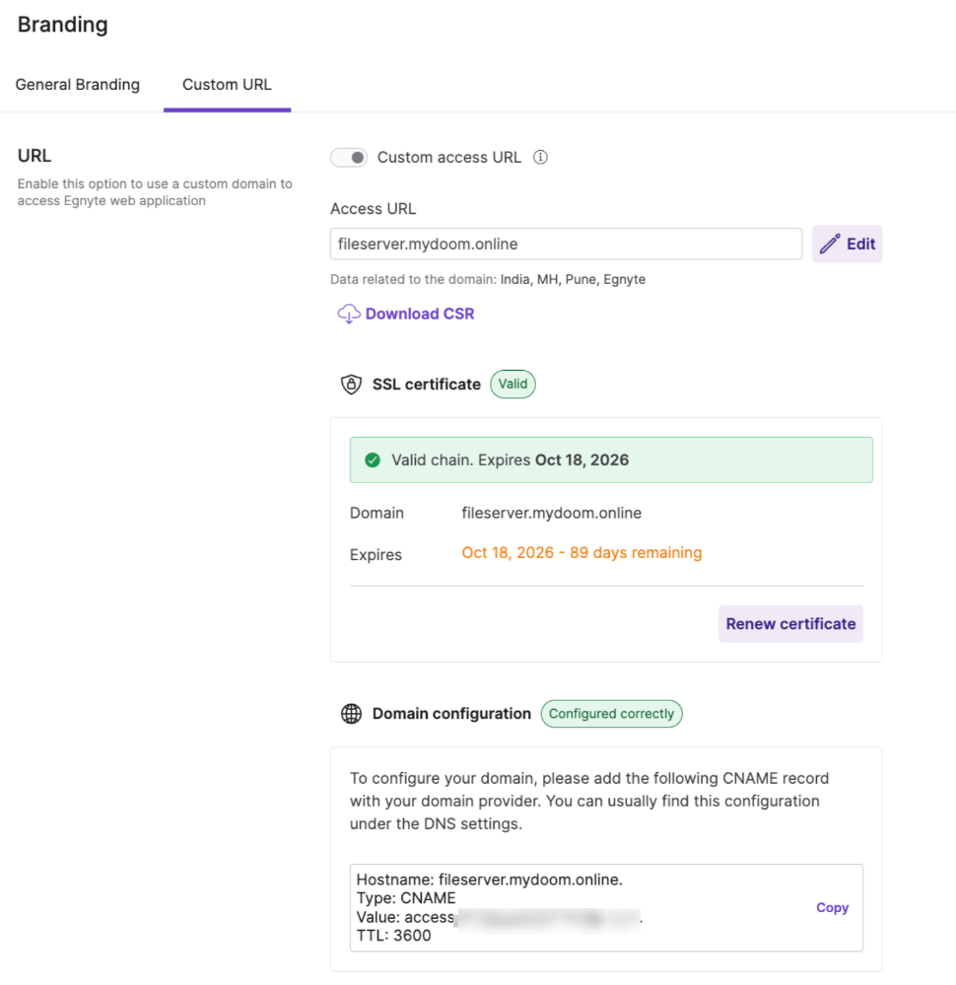Image resolution: width=956 pixels, height=985 pixels.
Task: Click the pencil icon on Edit button
Action: coord(830,244)
